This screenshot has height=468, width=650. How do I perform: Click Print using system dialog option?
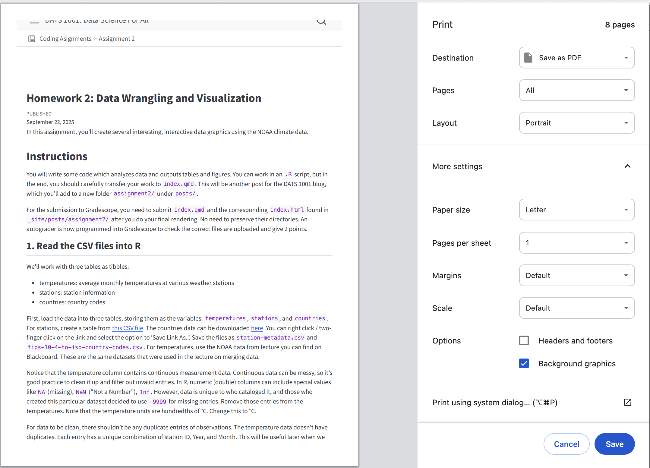click(x=494, y=403)
